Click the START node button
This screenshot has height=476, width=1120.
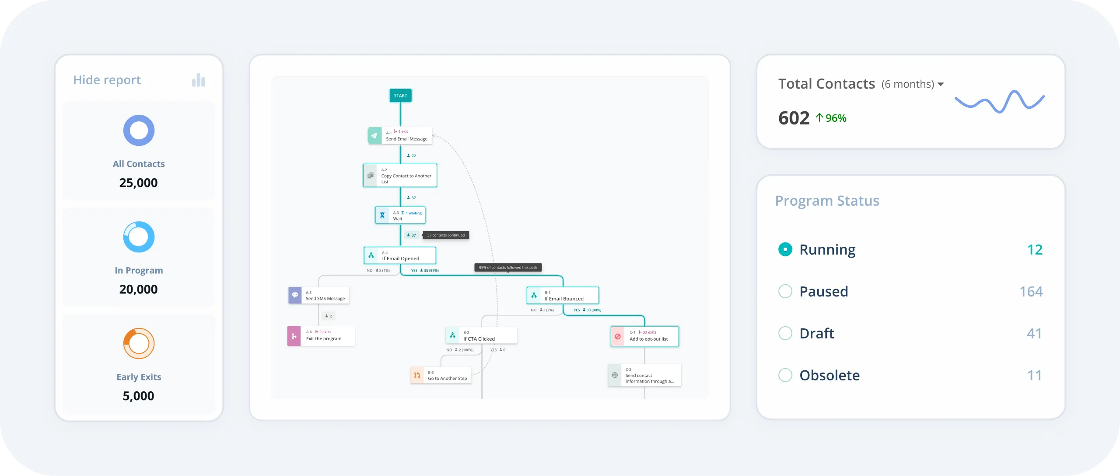point(400,96)
